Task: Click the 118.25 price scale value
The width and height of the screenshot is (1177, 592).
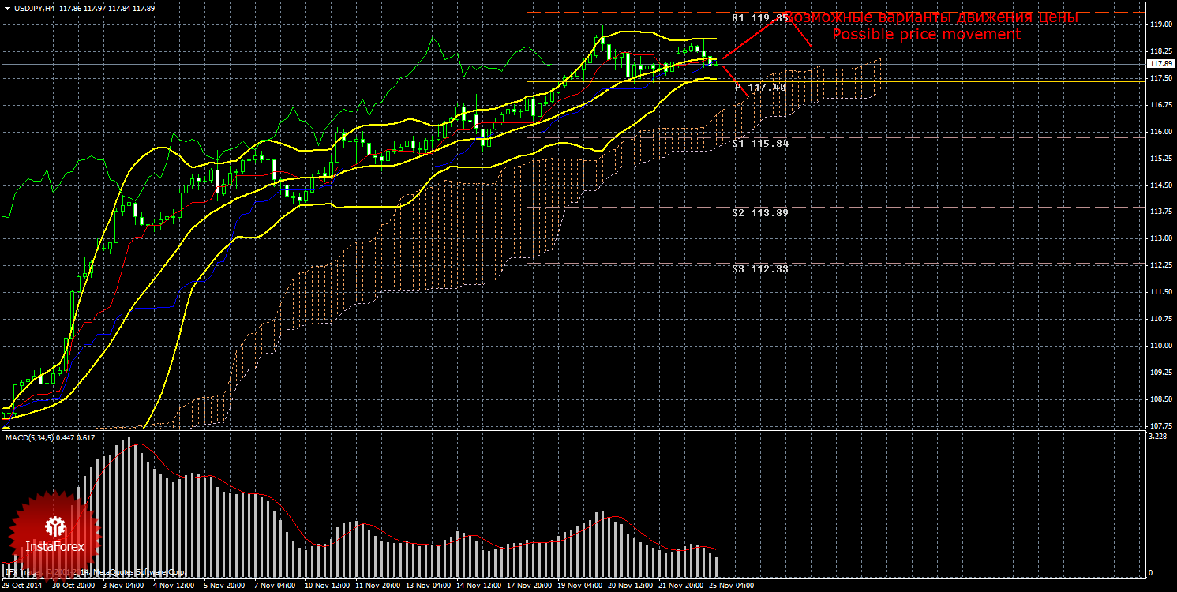Action: (1160, 51)
